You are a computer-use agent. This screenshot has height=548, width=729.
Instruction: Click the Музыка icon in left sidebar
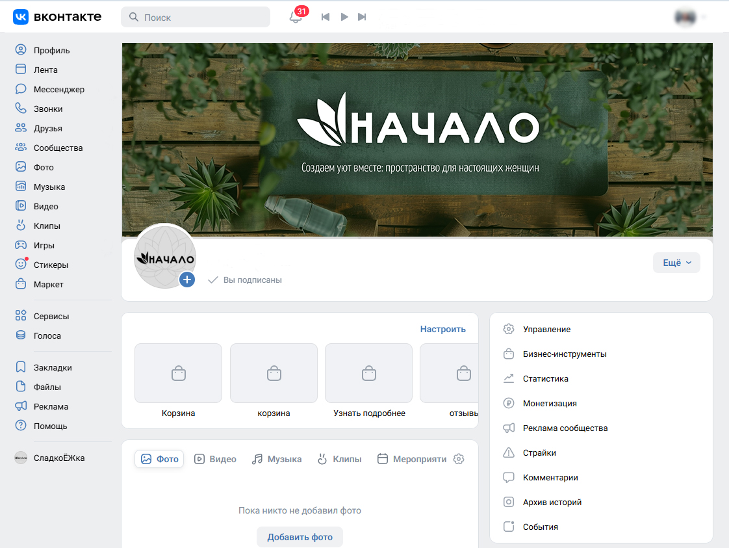[x=21, y=186]
